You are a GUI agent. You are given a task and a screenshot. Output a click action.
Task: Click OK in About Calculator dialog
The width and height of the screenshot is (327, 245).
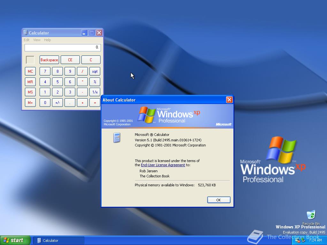click(x=219, y=200)
